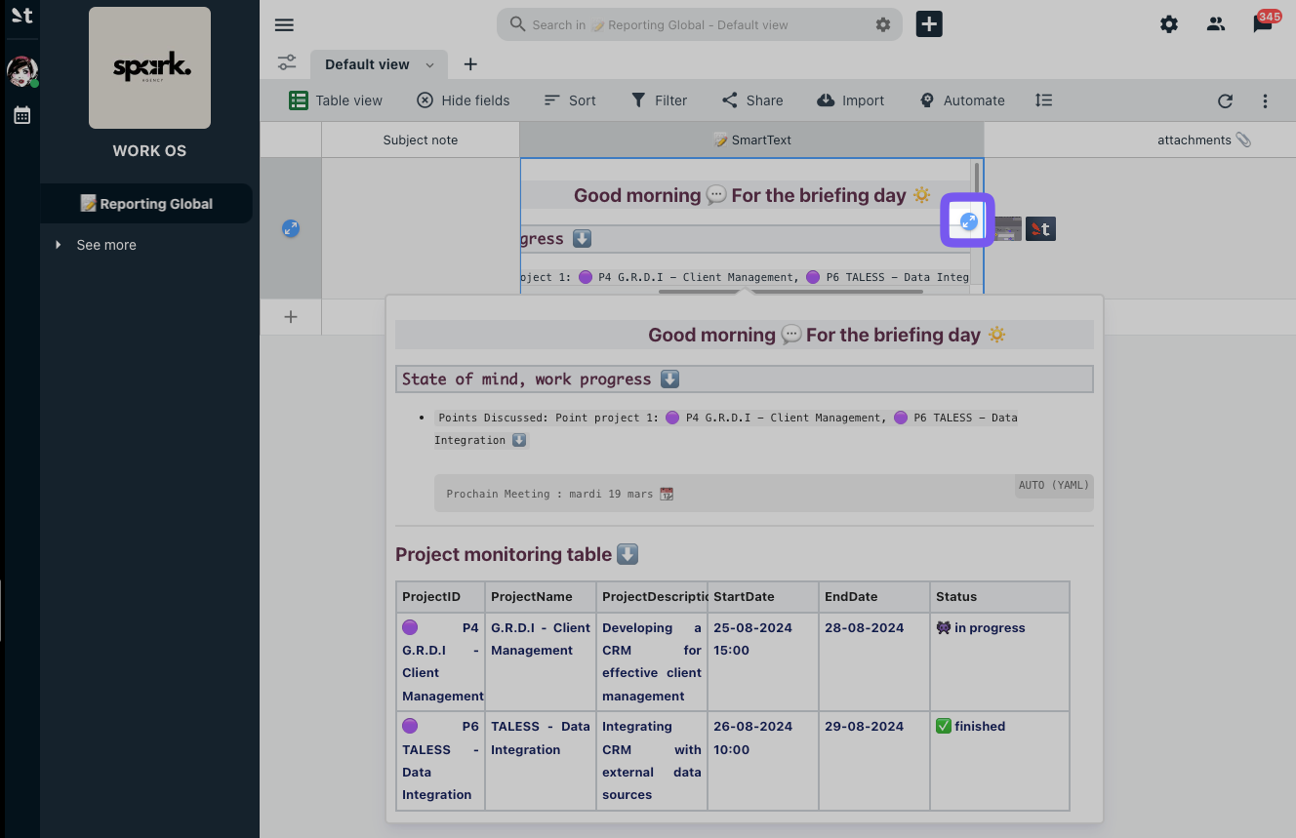Click the st logo at top left

[21, 17]
